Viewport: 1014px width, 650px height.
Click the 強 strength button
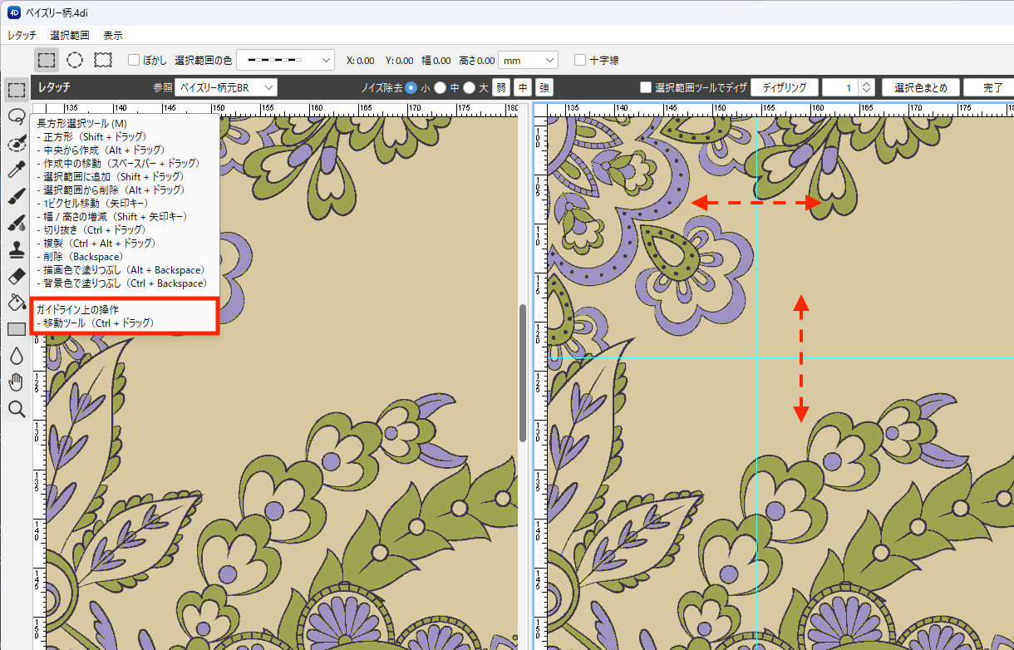click(x=544, y=87)
